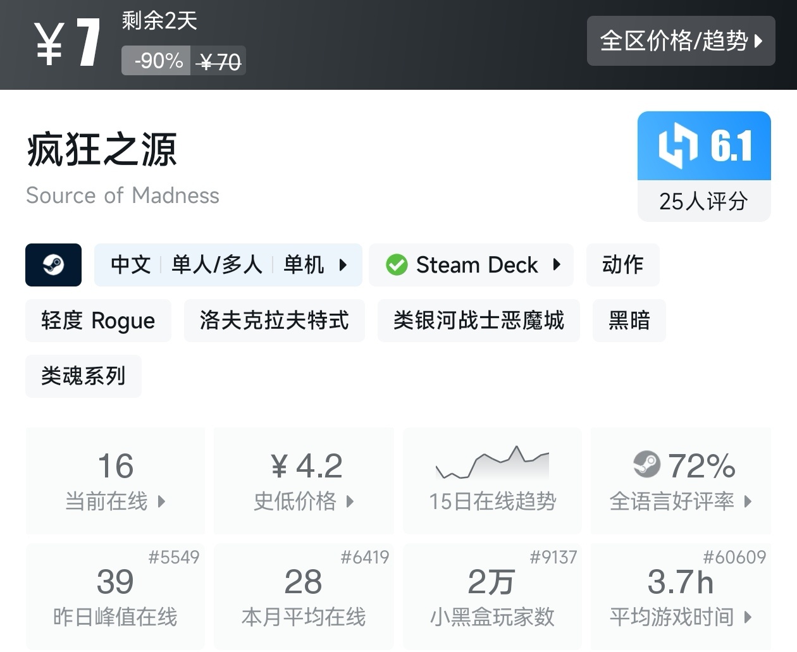Open 当前在线 current players stat
The image size is (797, 652).
(x=115, y=481)
